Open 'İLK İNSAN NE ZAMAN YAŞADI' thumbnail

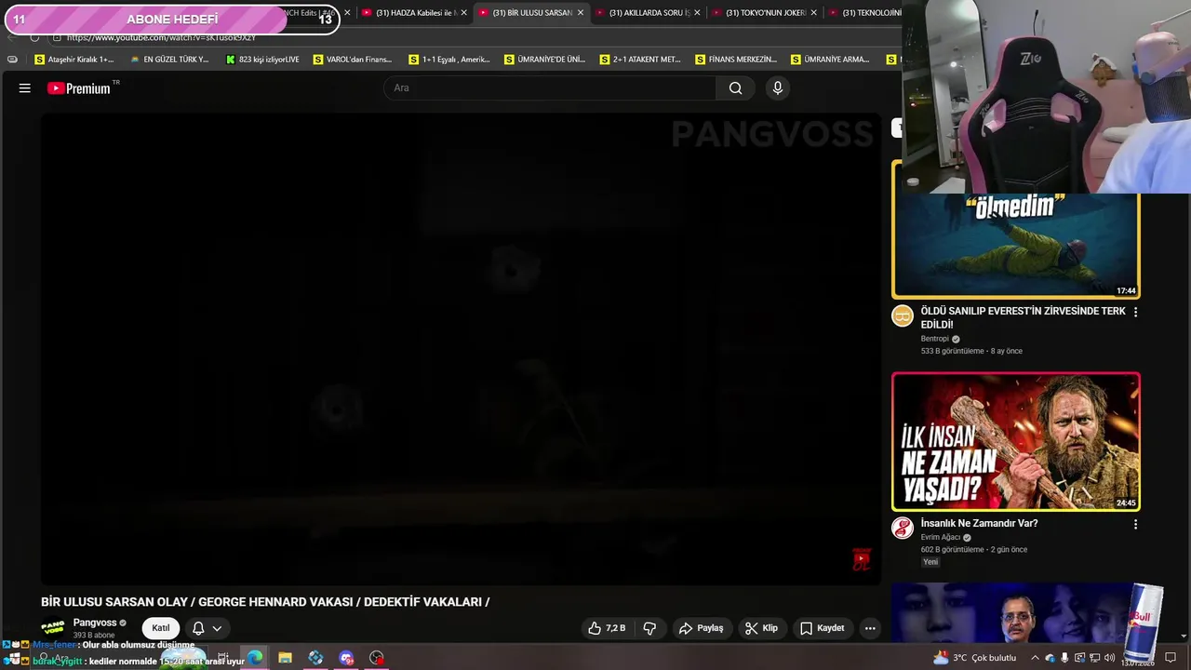pyautogui.click(x=1016, y=442)
